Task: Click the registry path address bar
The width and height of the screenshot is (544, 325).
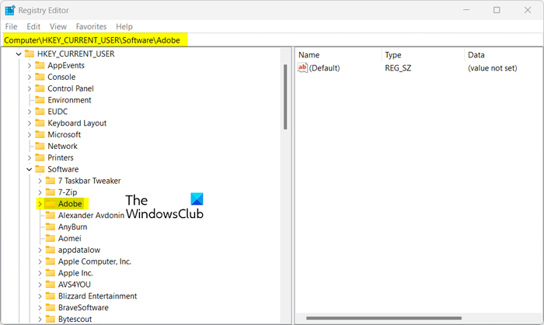Action: pyautogui.click(x=272, y=40)
